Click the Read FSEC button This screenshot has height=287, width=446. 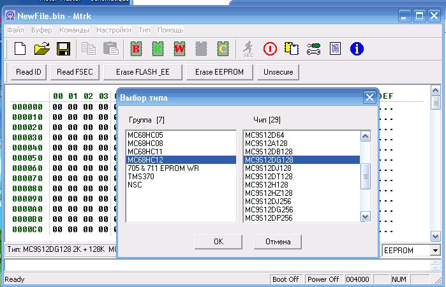point(75,72)
